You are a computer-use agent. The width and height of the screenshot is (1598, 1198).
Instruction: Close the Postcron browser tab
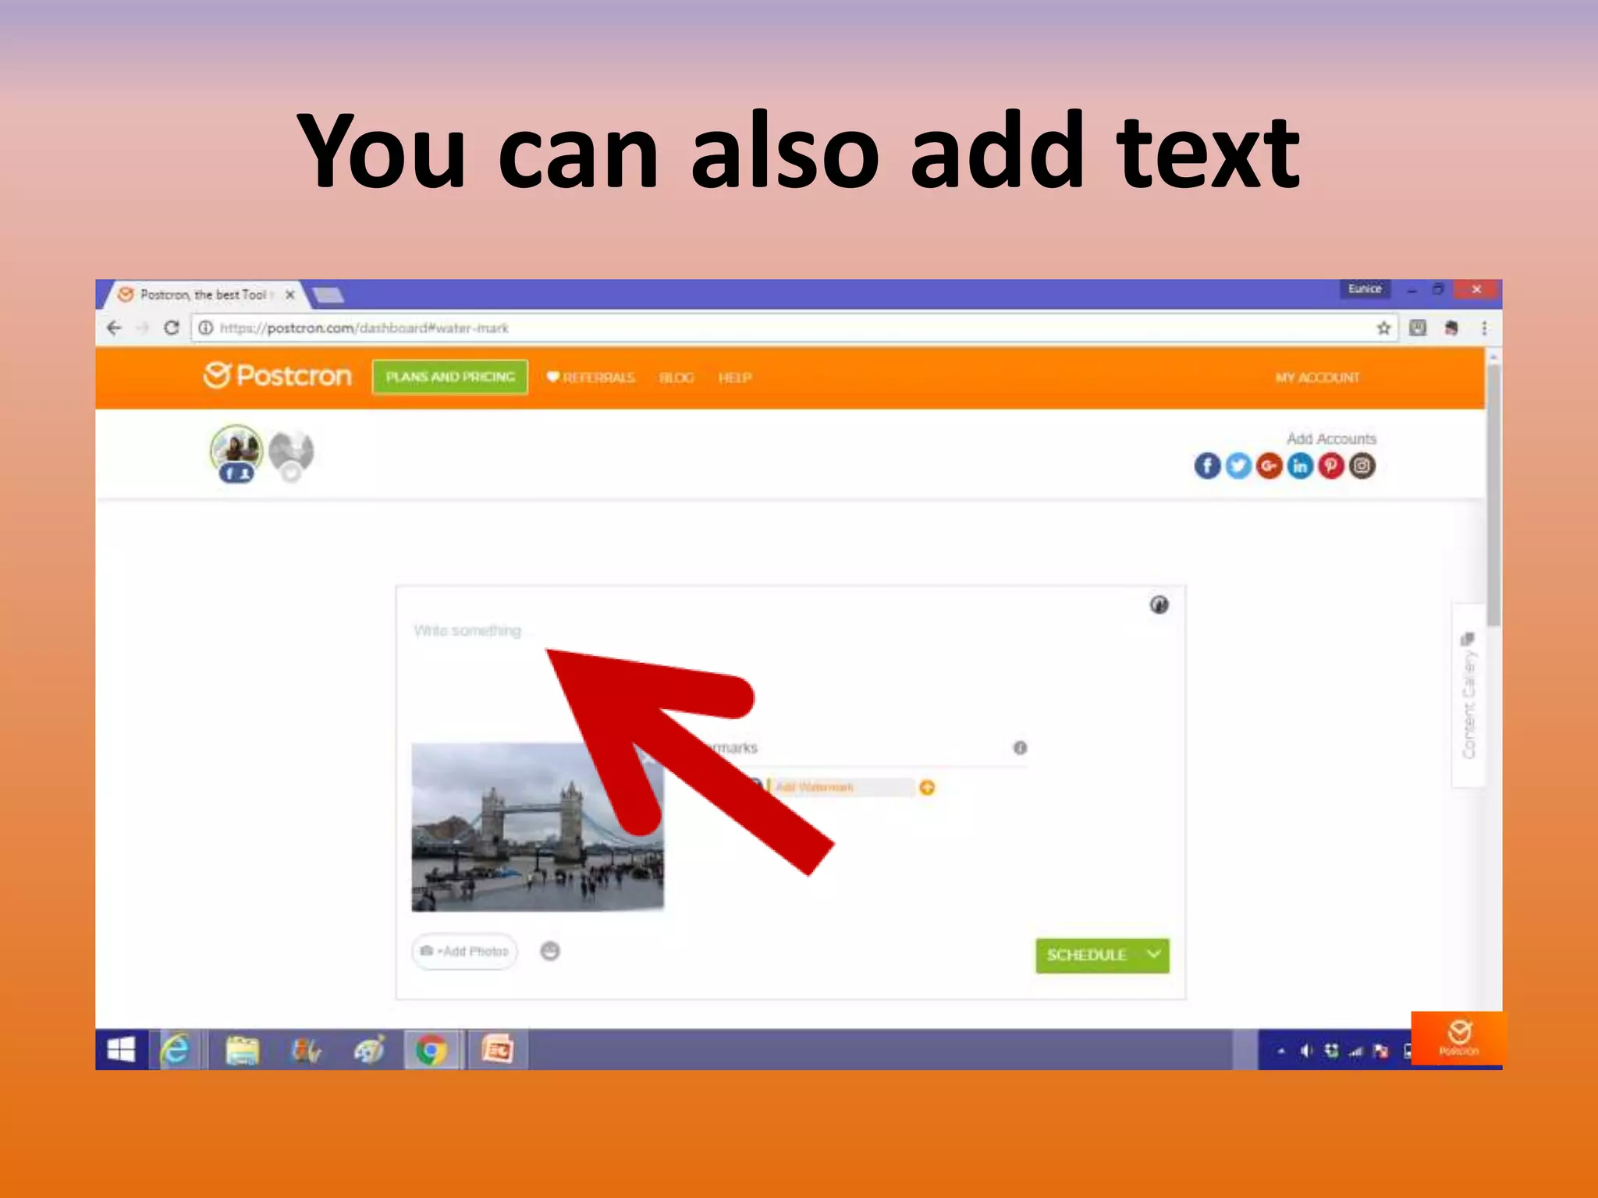(x=290, y=295)
